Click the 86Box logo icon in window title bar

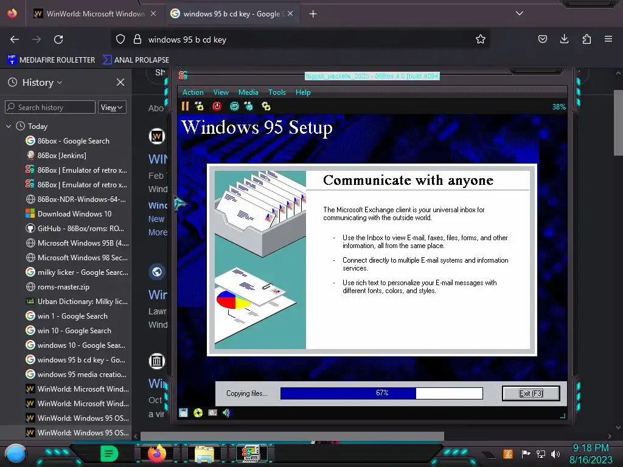[183, 75]
